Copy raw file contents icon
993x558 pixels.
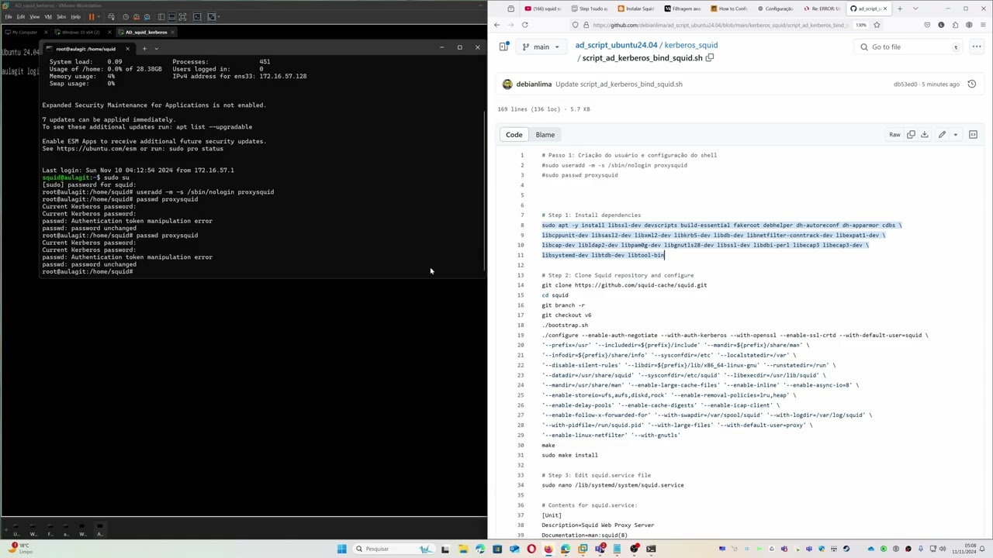click(912, 135)
